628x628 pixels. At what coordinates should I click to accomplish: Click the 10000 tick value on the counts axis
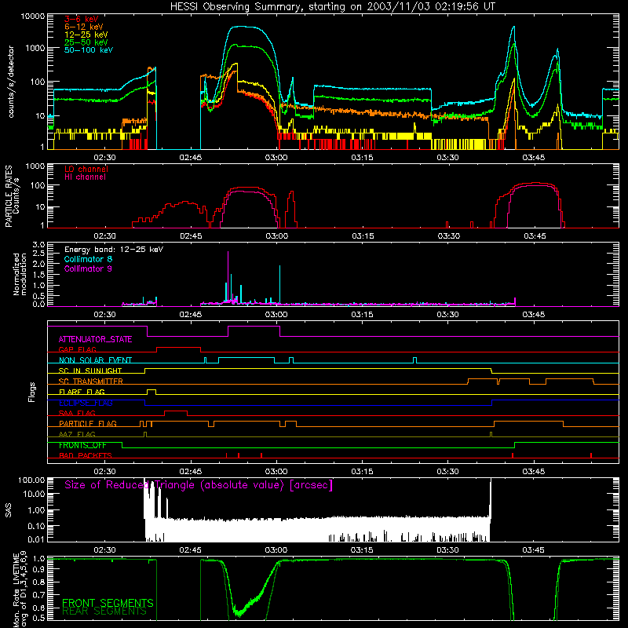tap(33, 16)
